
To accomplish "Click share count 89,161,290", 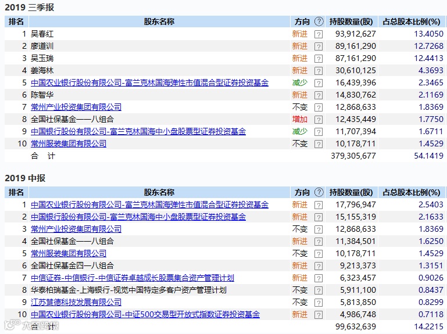I will [x=356, y=46].
